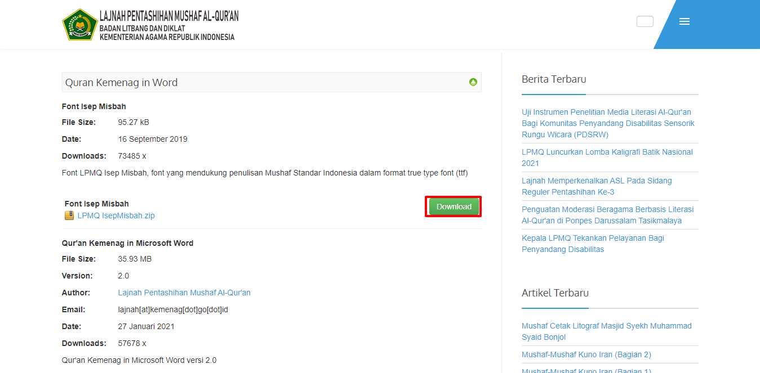
Task: Open news Uji Instrumen Penelitian Media Literasi
Action: [x=608, y=123]
